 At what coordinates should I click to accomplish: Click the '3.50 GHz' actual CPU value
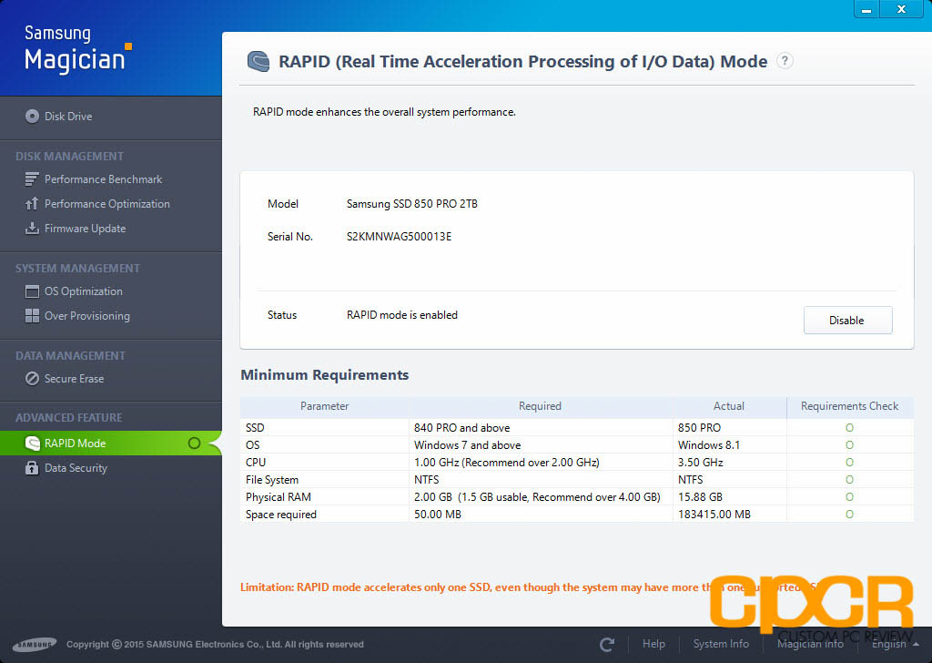pyautogui.click(x=700, y=463)
